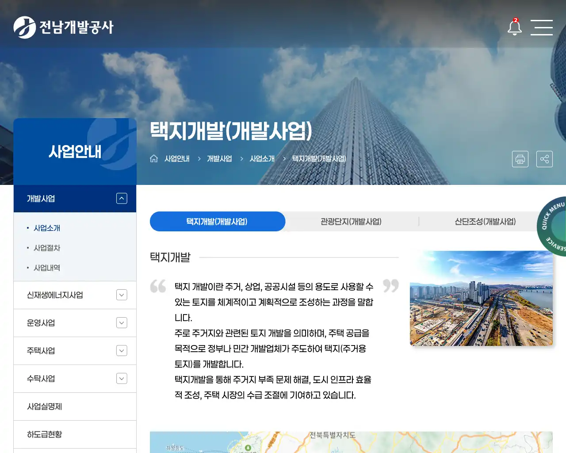Click the 택지개발(개발사업) page title
This screenshot has height=453, width=566.
click(x=231, y=131)
